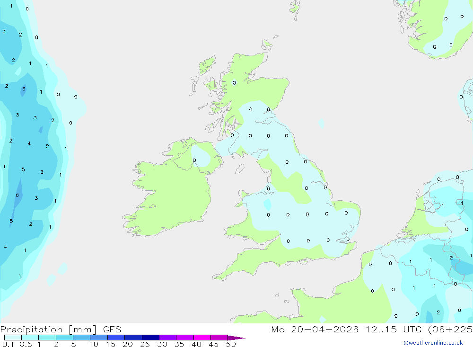
Task: Click the '(06+225' forecast run text
Action: [x=450, y=329]
